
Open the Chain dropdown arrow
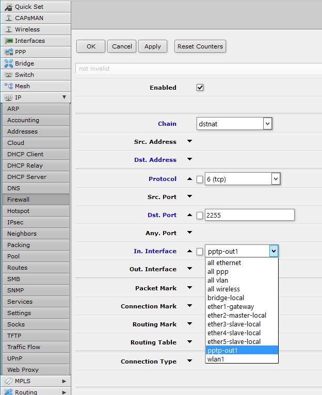click(x=267, y=124)
